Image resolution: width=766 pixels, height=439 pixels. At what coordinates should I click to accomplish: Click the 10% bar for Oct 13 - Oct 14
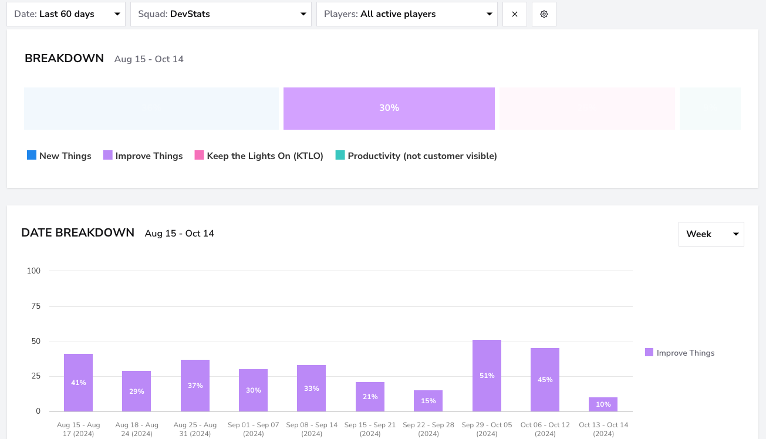coord(603,404)
